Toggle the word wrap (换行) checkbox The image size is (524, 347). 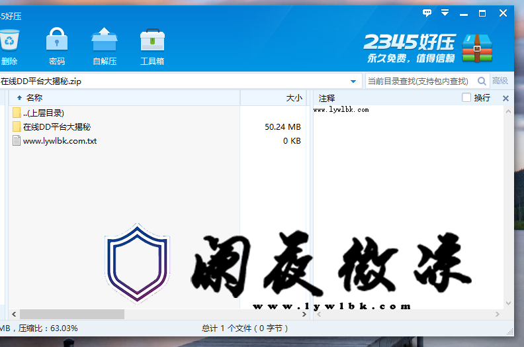tap(466, 98)
